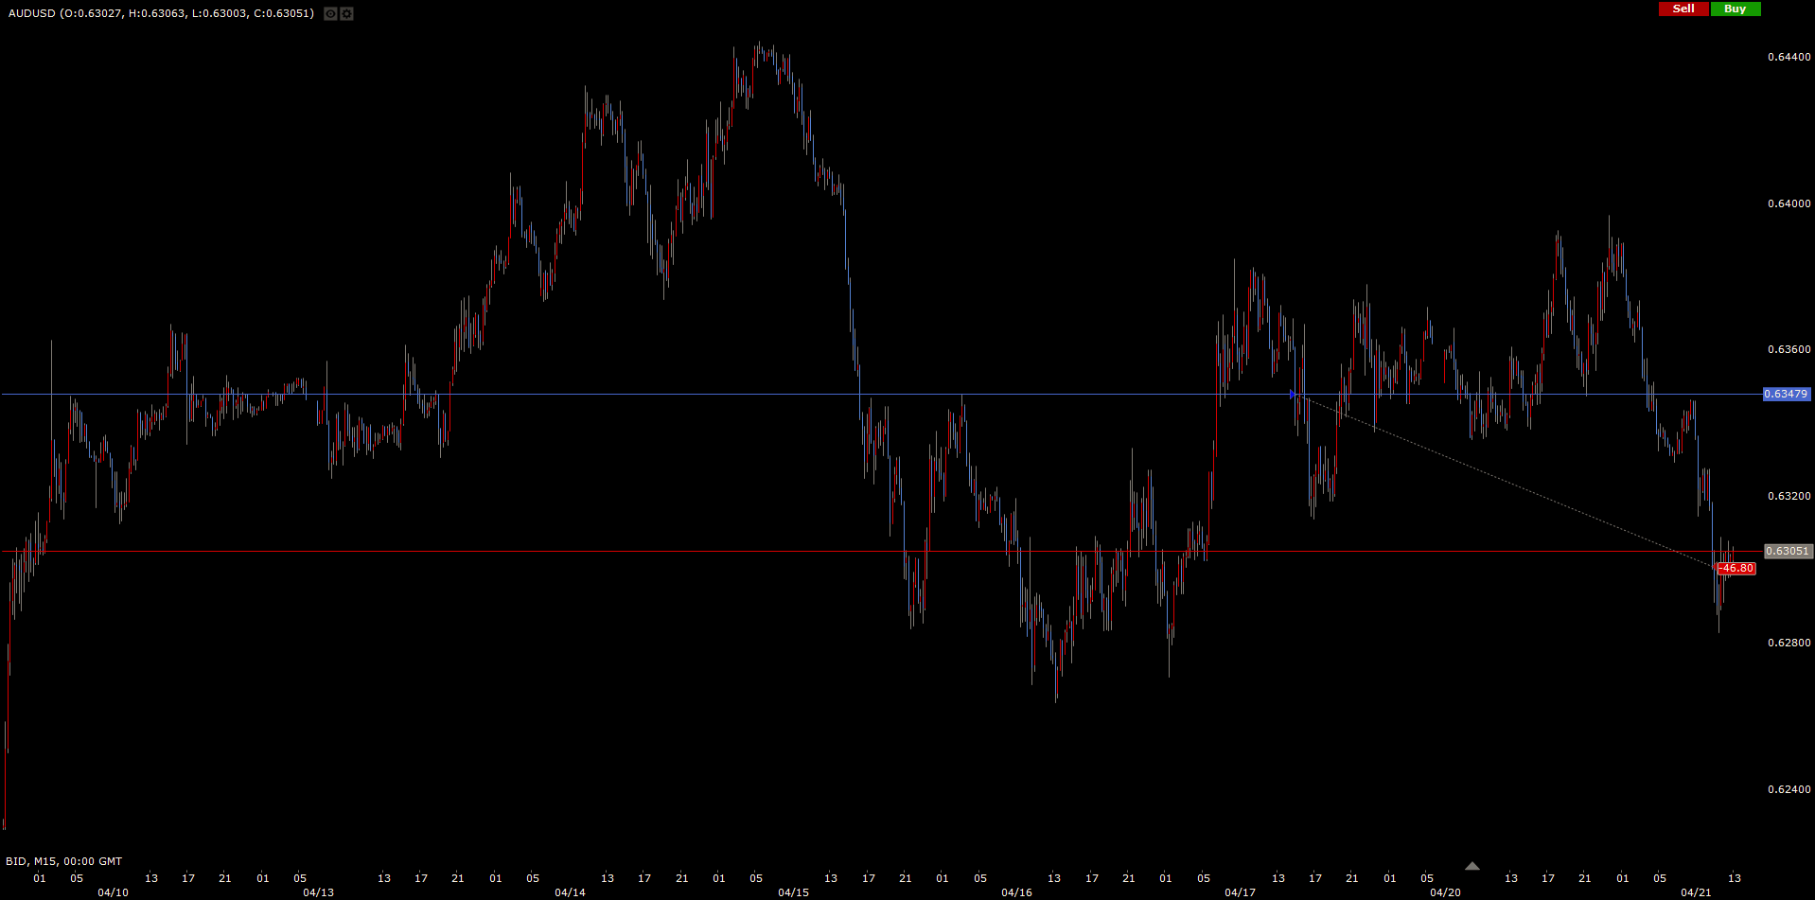
Task: Click the 0.64400 price axis label
Action: 1789,57
